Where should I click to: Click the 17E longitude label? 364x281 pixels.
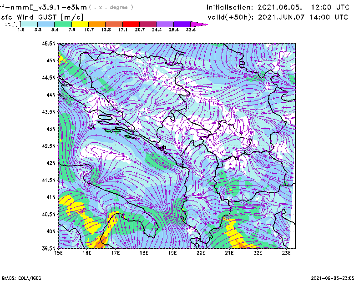coord(116,253)
